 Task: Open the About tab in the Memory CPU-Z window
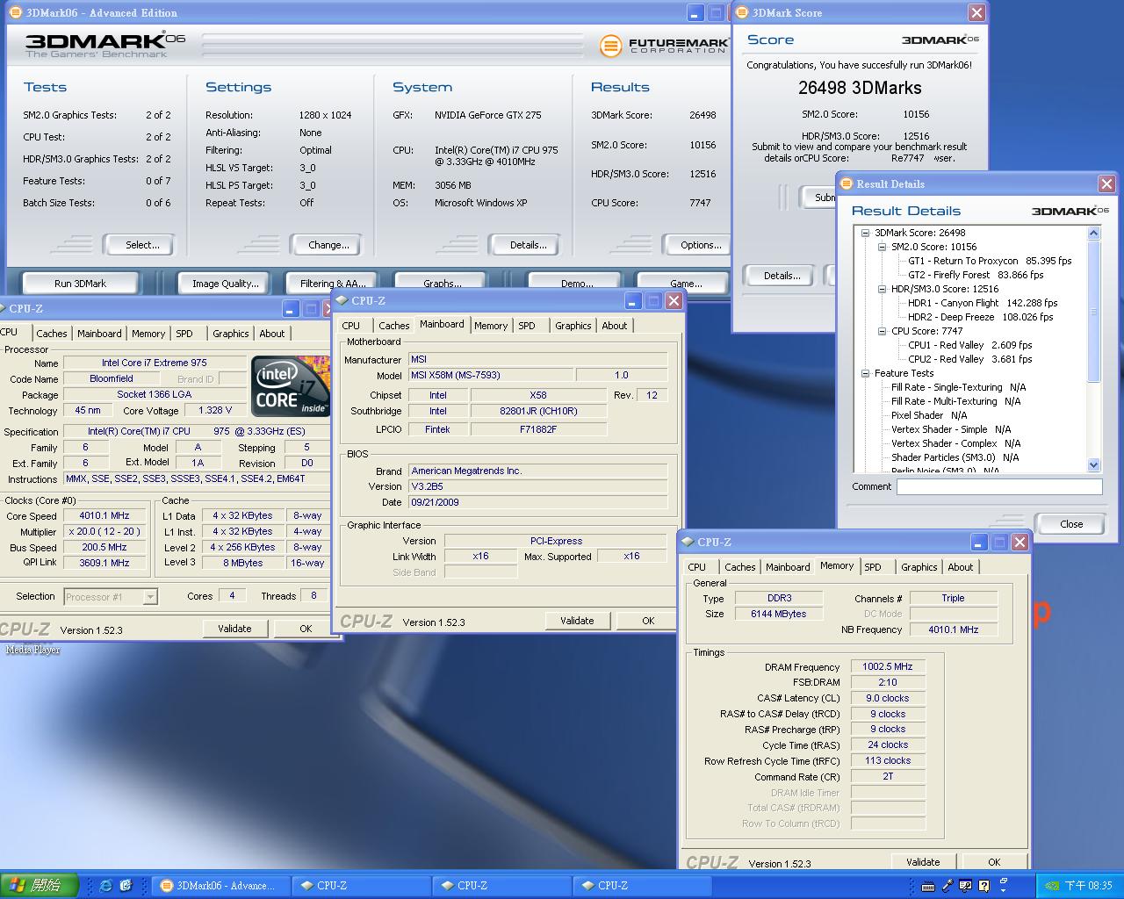[x=960, y=566]
